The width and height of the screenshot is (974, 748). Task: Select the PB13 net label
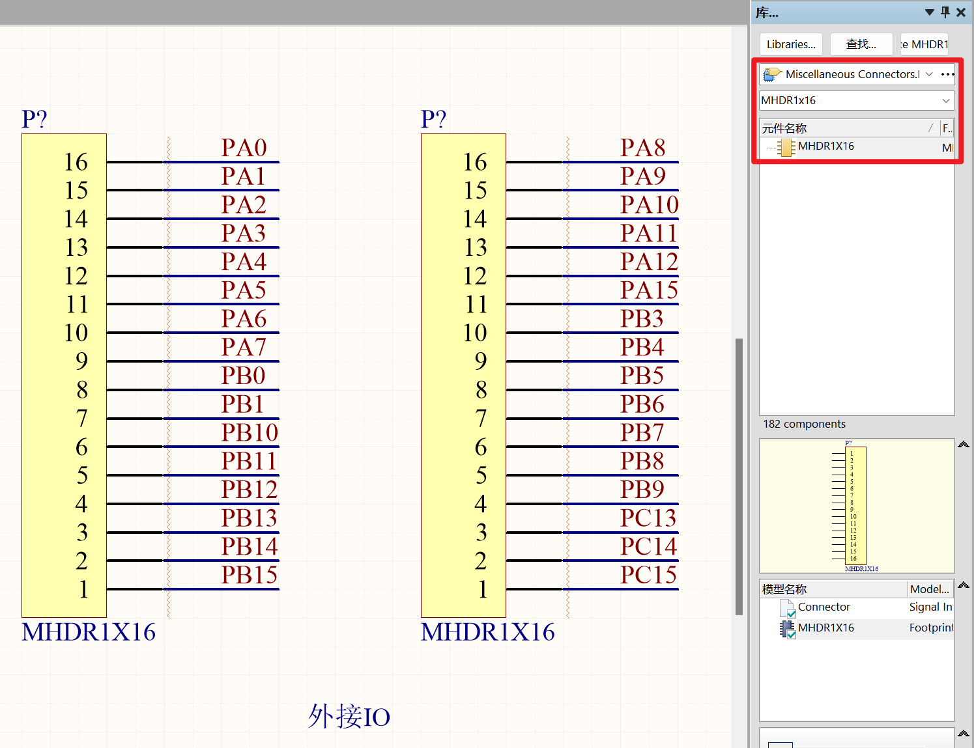(x=250, y=518)
